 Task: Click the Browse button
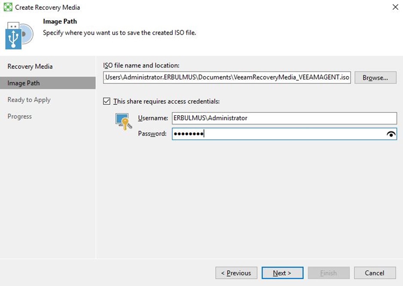[x=375, y=78]
